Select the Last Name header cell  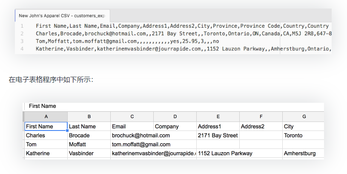[x=89, y=126]
